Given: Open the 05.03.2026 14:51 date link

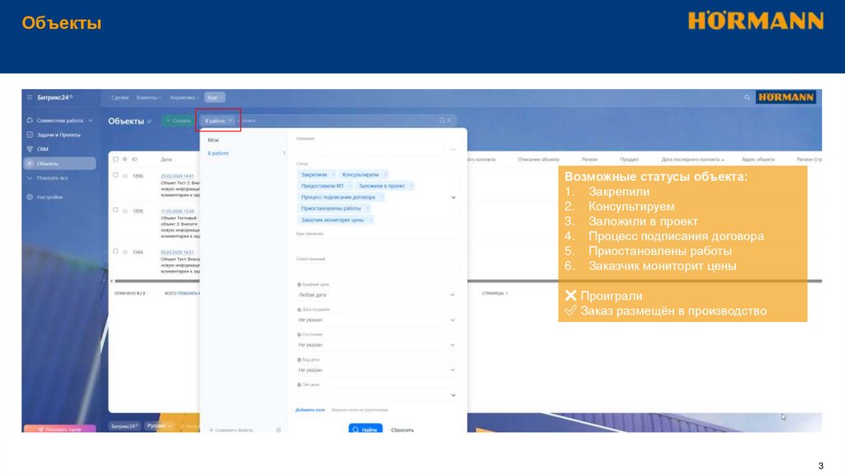Looking at the screenshot, I should [177, 252].
